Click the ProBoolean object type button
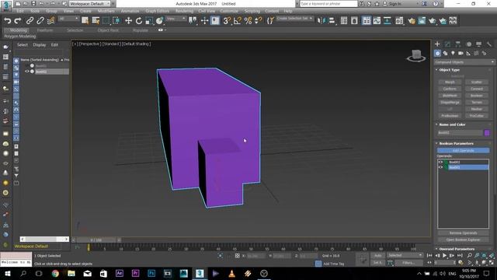The width and height of the screenshot is (497, 280). (x=450, y=116)
